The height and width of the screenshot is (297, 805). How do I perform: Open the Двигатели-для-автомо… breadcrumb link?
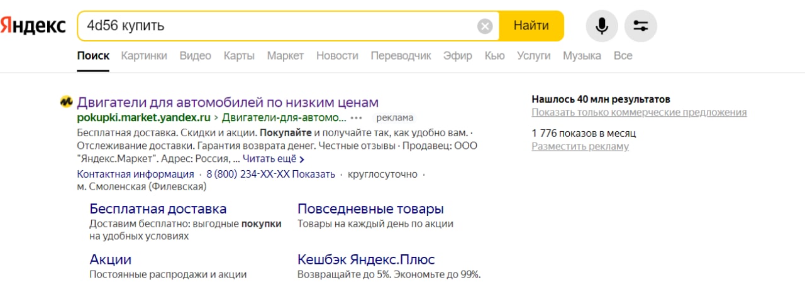tap(284, 117)
